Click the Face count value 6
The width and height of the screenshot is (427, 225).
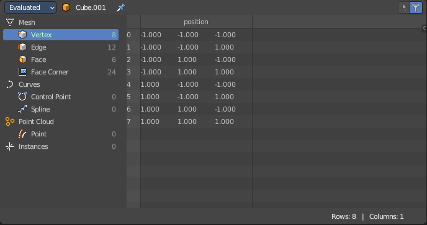114,60
